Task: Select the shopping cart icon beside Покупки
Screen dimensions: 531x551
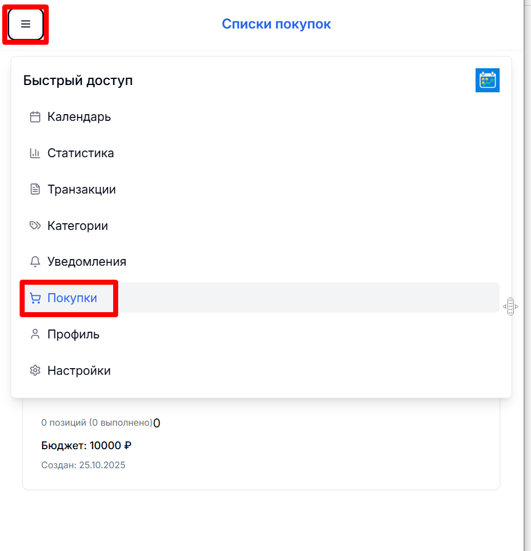Action: [x=35, y=298]
